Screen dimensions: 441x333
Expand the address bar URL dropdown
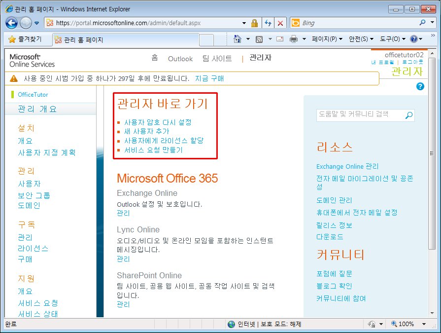point(244,23)
